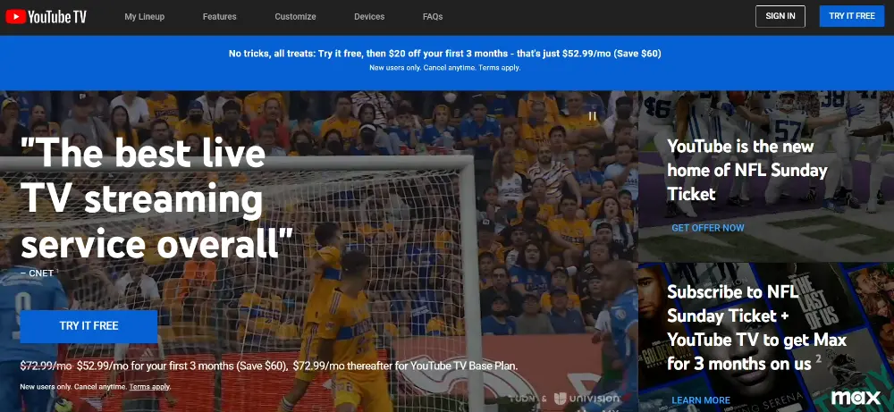Click the SIGN IN button

(x=780, y=16)
